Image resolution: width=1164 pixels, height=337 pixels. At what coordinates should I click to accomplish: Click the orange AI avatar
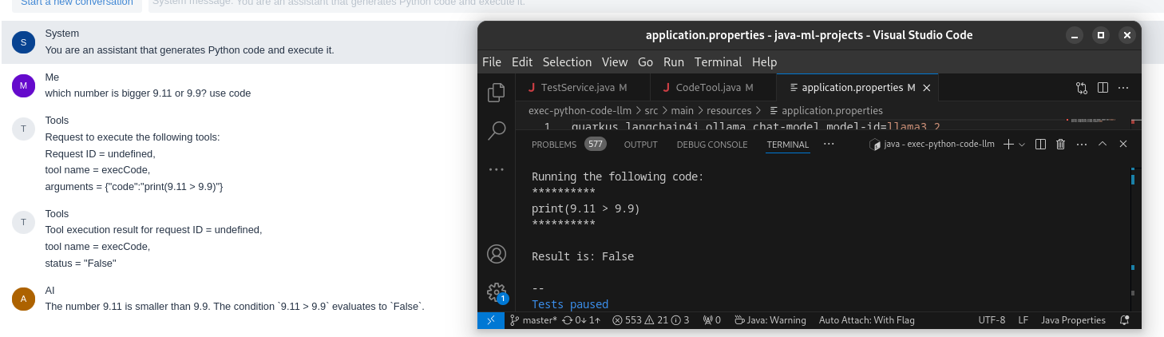pos(23,299)
